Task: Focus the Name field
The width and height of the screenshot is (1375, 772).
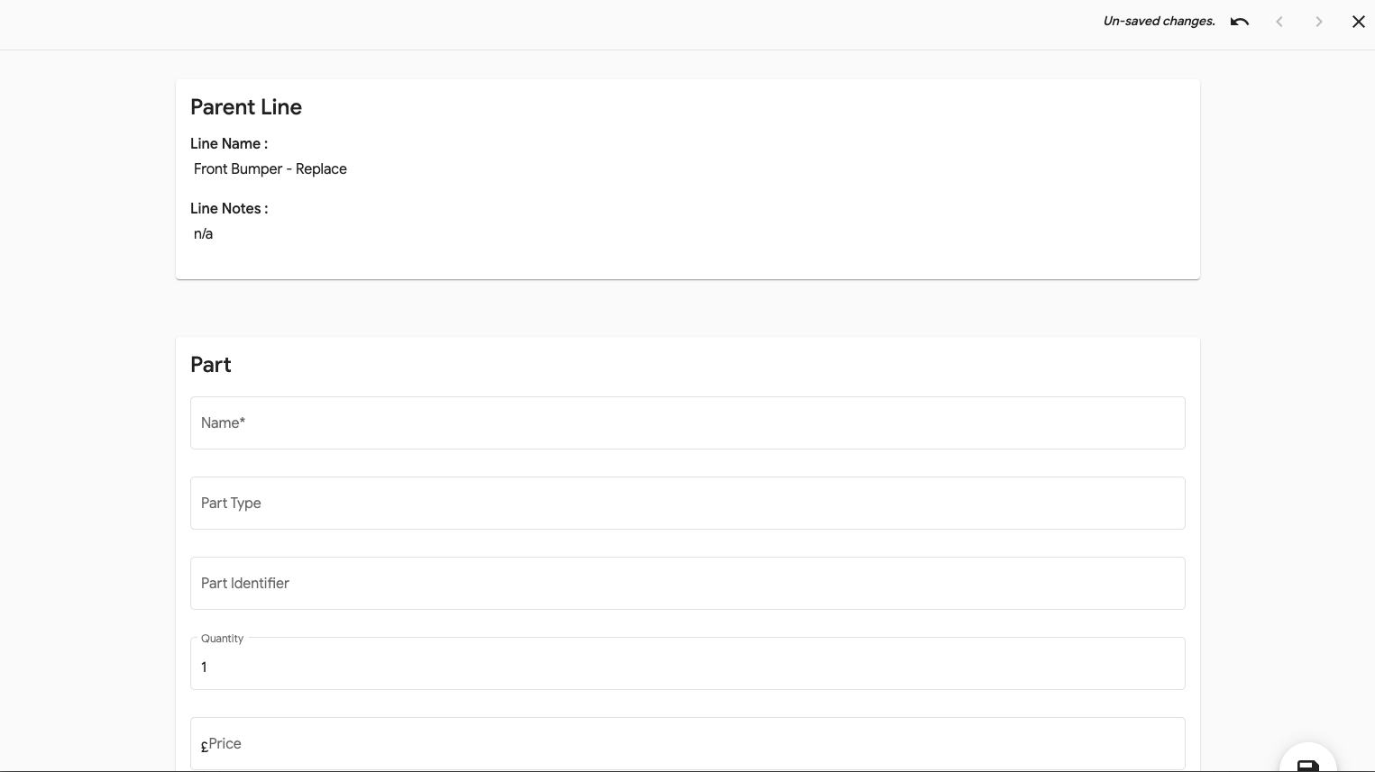Action: click(x=687, y=422)
